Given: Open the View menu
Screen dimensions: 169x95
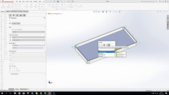Looking at the screenshot, I should coord(23,1).
